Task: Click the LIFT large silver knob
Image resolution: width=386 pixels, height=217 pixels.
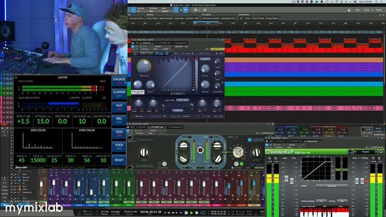Action: 238,152
